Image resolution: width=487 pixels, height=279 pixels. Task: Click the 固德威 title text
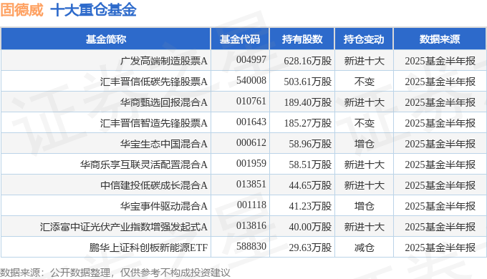(x=21, y=9)
